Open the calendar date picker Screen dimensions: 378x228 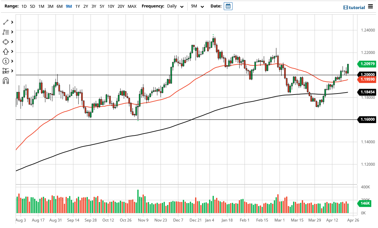click(228, 6)
